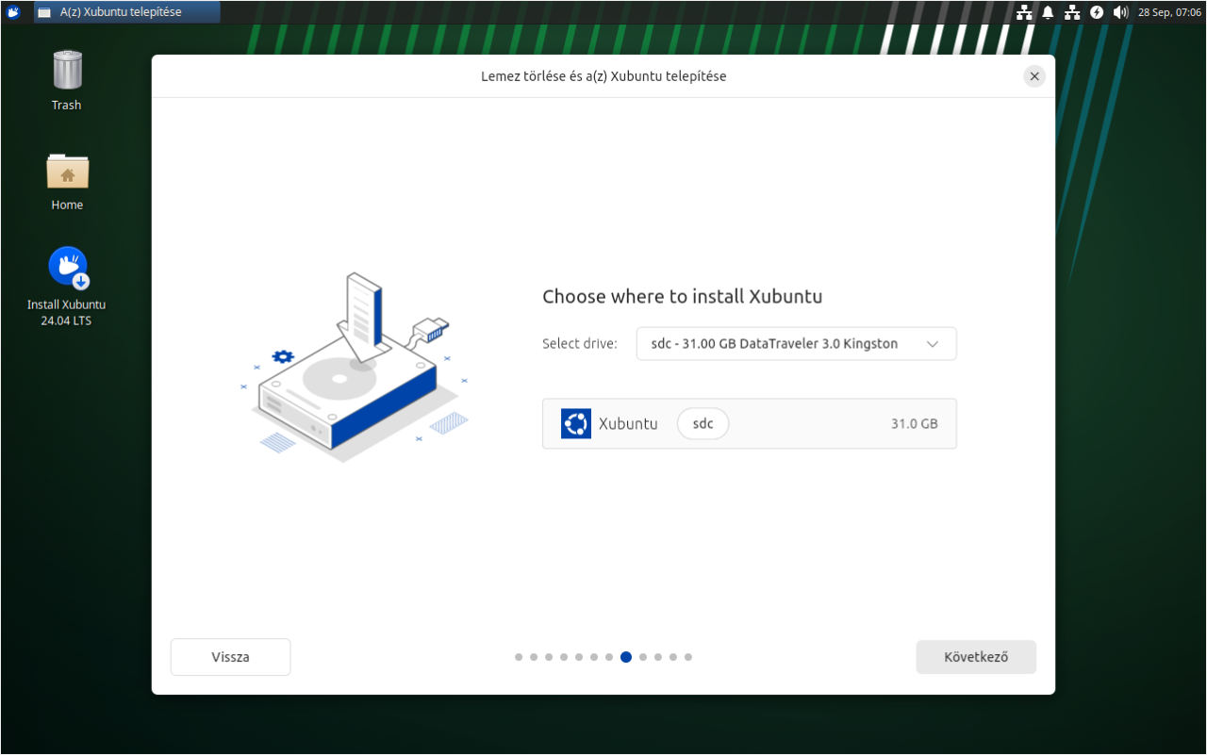Open the Xfce applications menu icon

(x=13, y=12)
